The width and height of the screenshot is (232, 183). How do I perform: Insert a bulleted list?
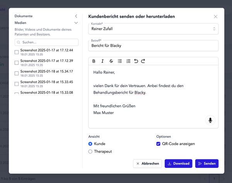(120, 61)
